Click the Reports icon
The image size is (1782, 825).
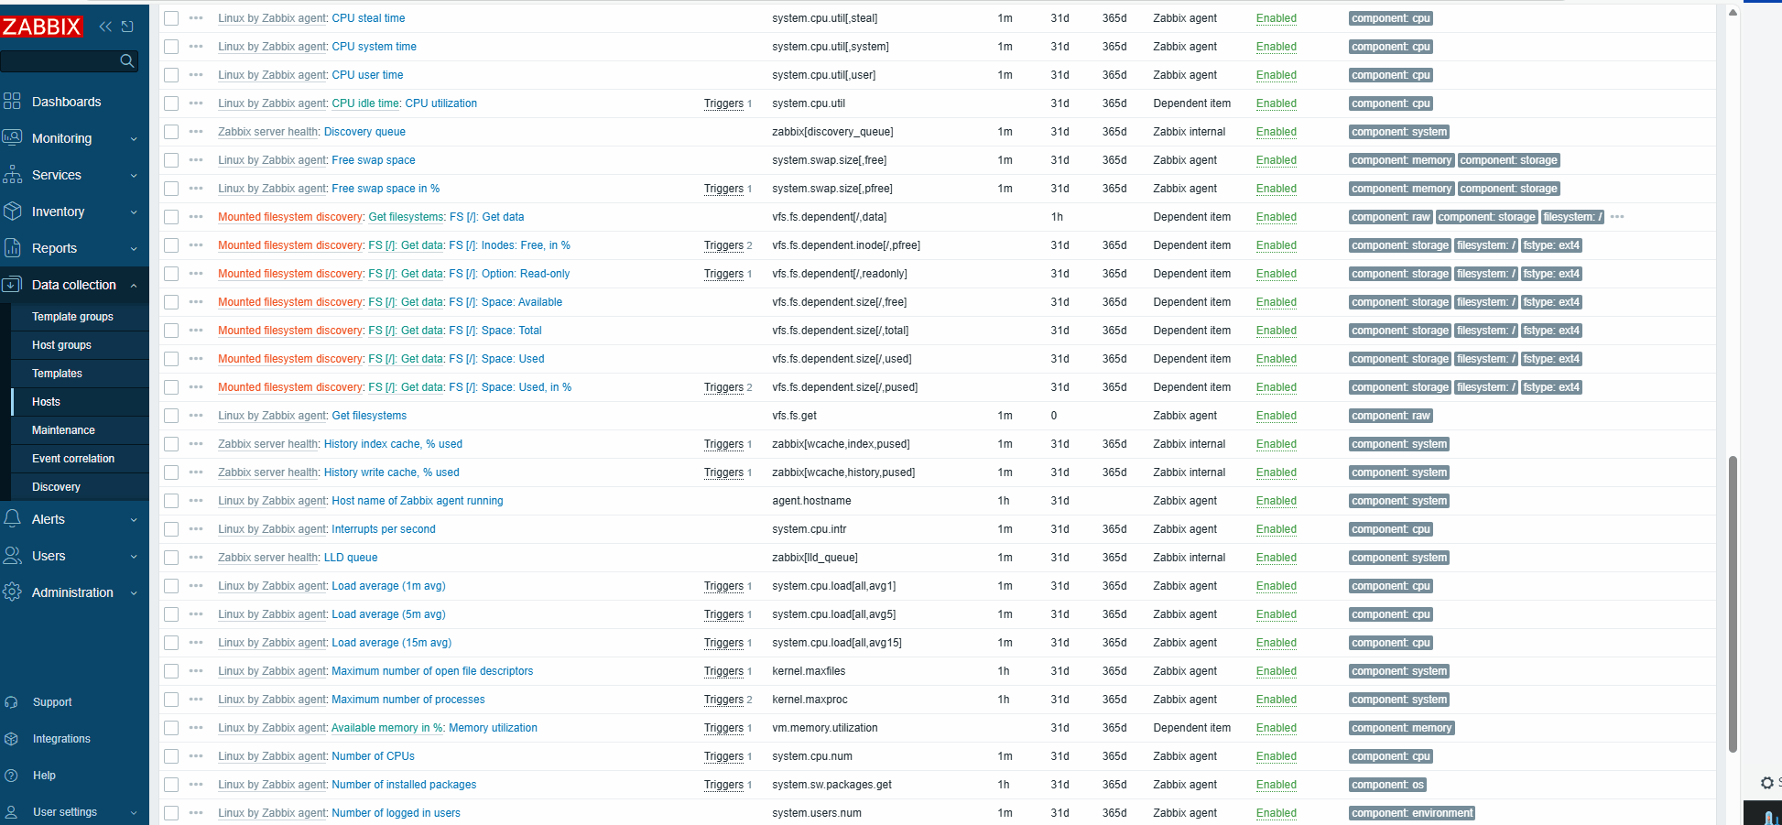pyautogui.click(x=12, y=248)
